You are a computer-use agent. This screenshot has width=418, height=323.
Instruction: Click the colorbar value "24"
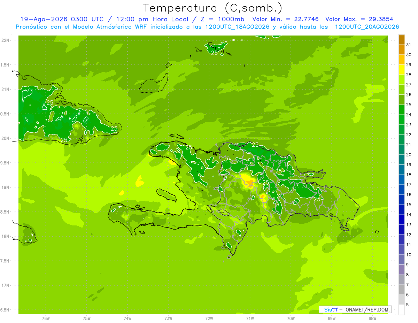coord(409,114)
